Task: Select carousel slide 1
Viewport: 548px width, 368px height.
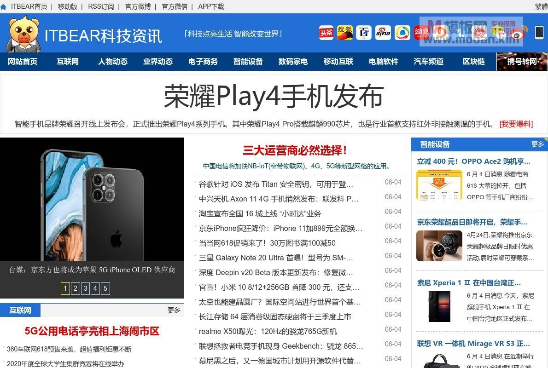Action: coord(65,288)
